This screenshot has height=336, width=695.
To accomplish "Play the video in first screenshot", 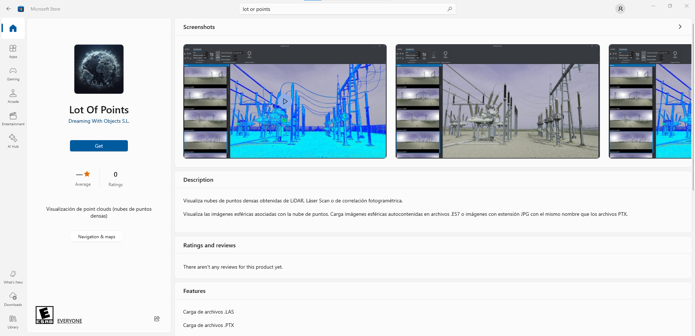I will coord(285,101).
